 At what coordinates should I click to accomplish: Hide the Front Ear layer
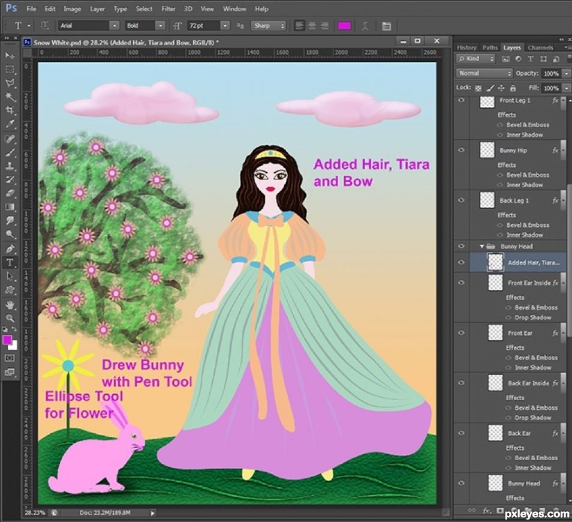pos(462,332)
